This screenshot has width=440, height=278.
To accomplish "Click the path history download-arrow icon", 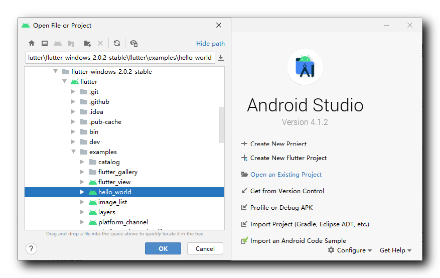I will tap(221, 58).
